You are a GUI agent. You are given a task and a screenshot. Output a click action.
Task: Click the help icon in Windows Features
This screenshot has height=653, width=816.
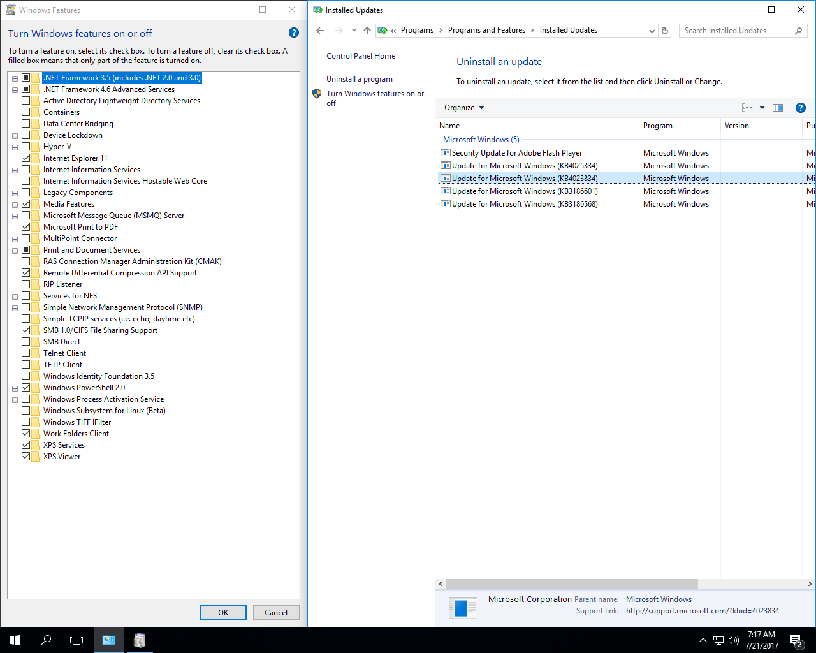tap(294, 33)
